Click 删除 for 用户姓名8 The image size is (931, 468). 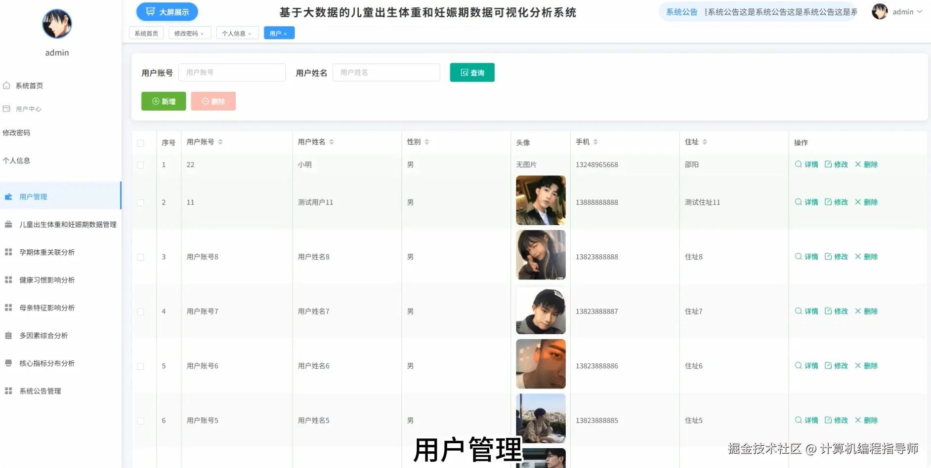(866, 257)
